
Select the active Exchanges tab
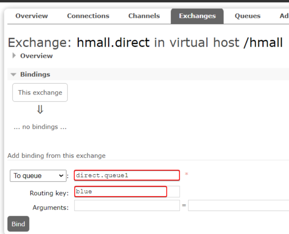tap(197, 16)
